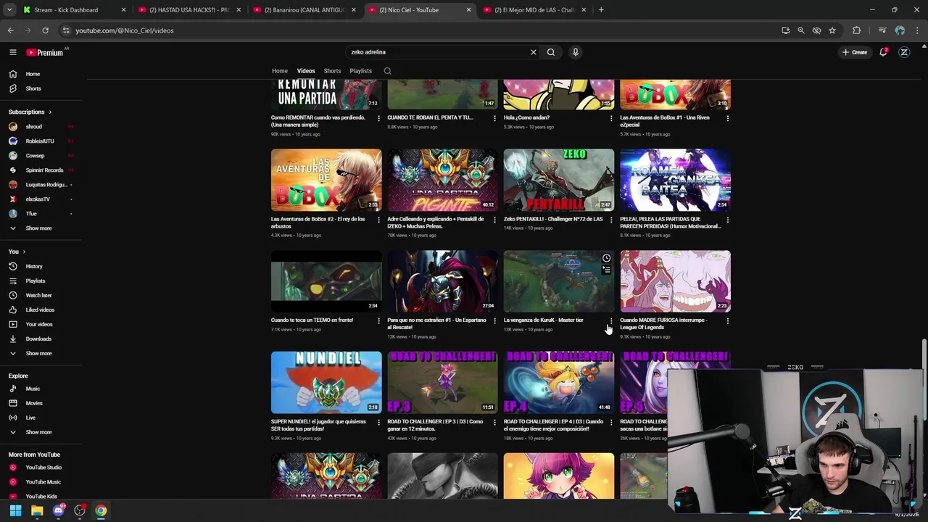Open the Subscriptions header chevron
The height and width of the screenshot is (522, 928).
pos(50,112)
